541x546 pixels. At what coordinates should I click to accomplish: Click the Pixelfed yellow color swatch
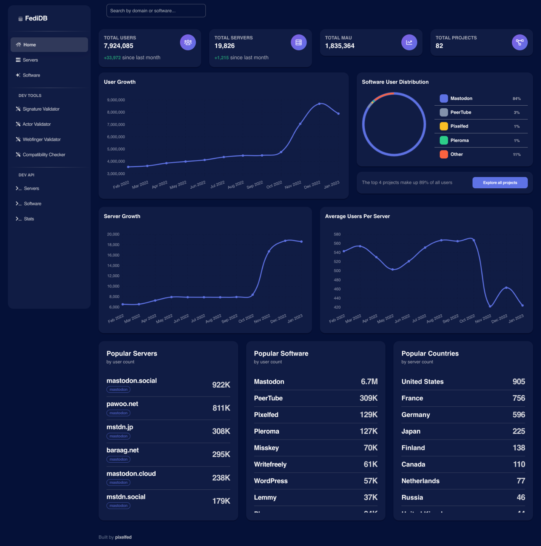444,126
